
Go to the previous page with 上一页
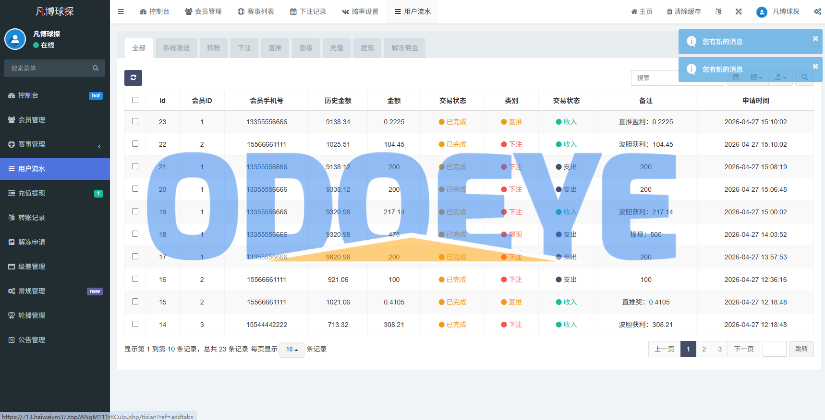[665, 349]
